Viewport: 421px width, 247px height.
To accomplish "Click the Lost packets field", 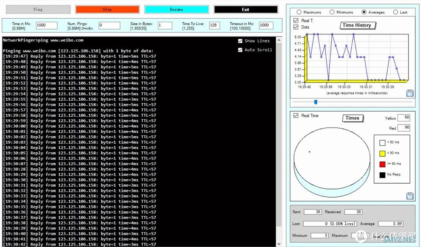I will (x=330, y=224).
